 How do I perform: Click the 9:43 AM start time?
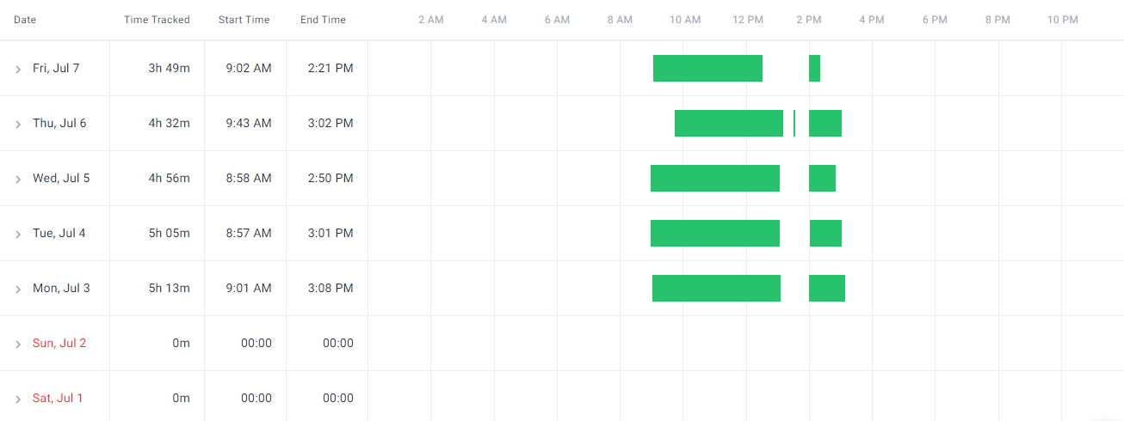pyautogui.click(x=249, y=123)
